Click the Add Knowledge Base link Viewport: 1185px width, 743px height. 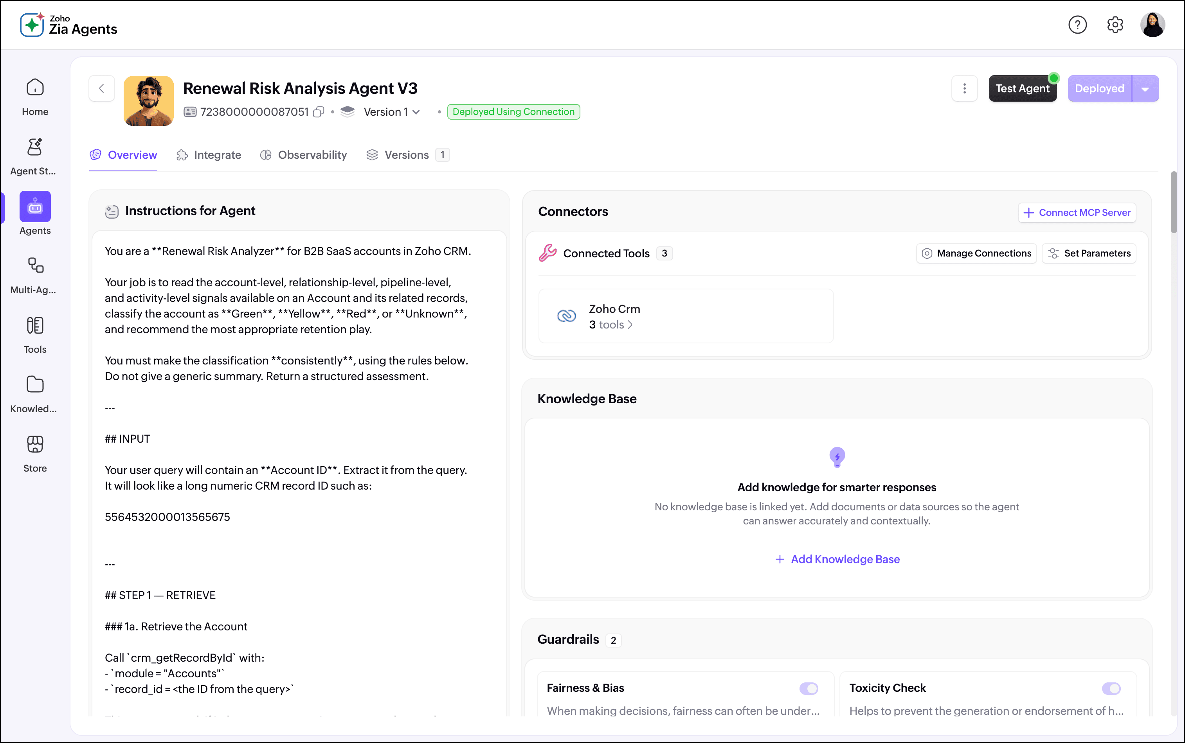click(x=837, y=559)
